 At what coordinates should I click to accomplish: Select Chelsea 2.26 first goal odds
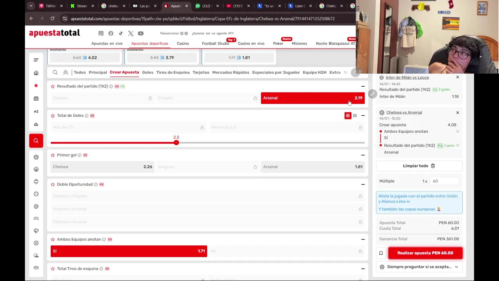[102, 167]
